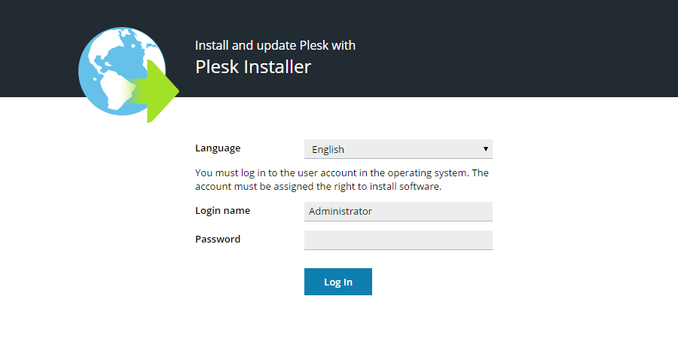Click the Plesk Installer heading
The width and height of the screenshot is (678, 345).
coord(253,67)
